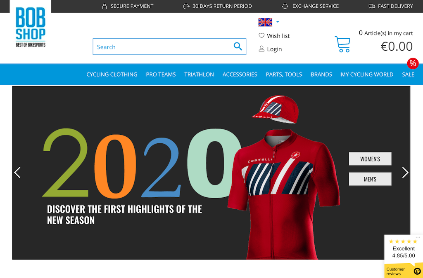Click the Wish list heart icon
This screenshot has height=278, width=423.
click(x=261, y=35)
